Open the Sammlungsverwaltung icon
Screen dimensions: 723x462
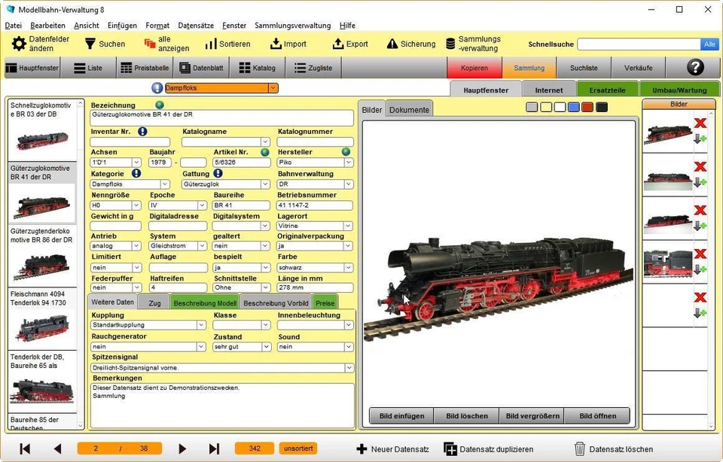pyautogui.click(x=450, y=44)
